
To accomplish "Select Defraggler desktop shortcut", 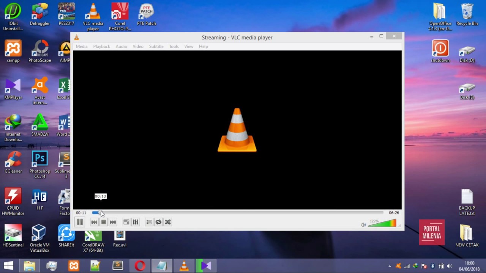I will tap(40, 15).
